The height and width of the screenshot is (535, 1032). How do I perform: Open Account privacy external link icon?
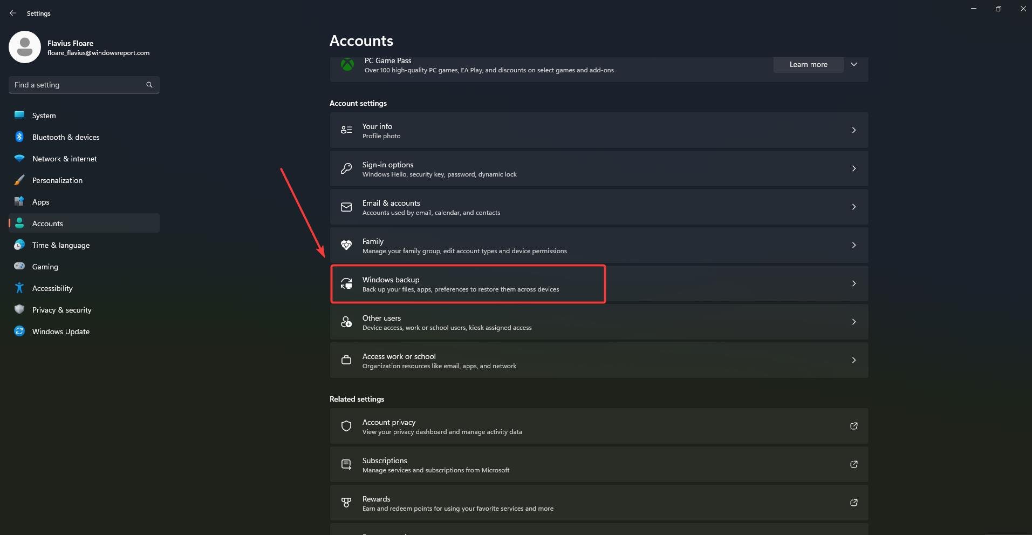pyautogui.click(x=854, y=426)
